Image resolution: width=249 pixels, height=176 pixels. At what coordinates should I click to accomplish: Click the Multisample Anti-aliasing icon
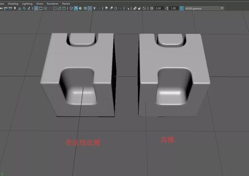click(116, 8)
